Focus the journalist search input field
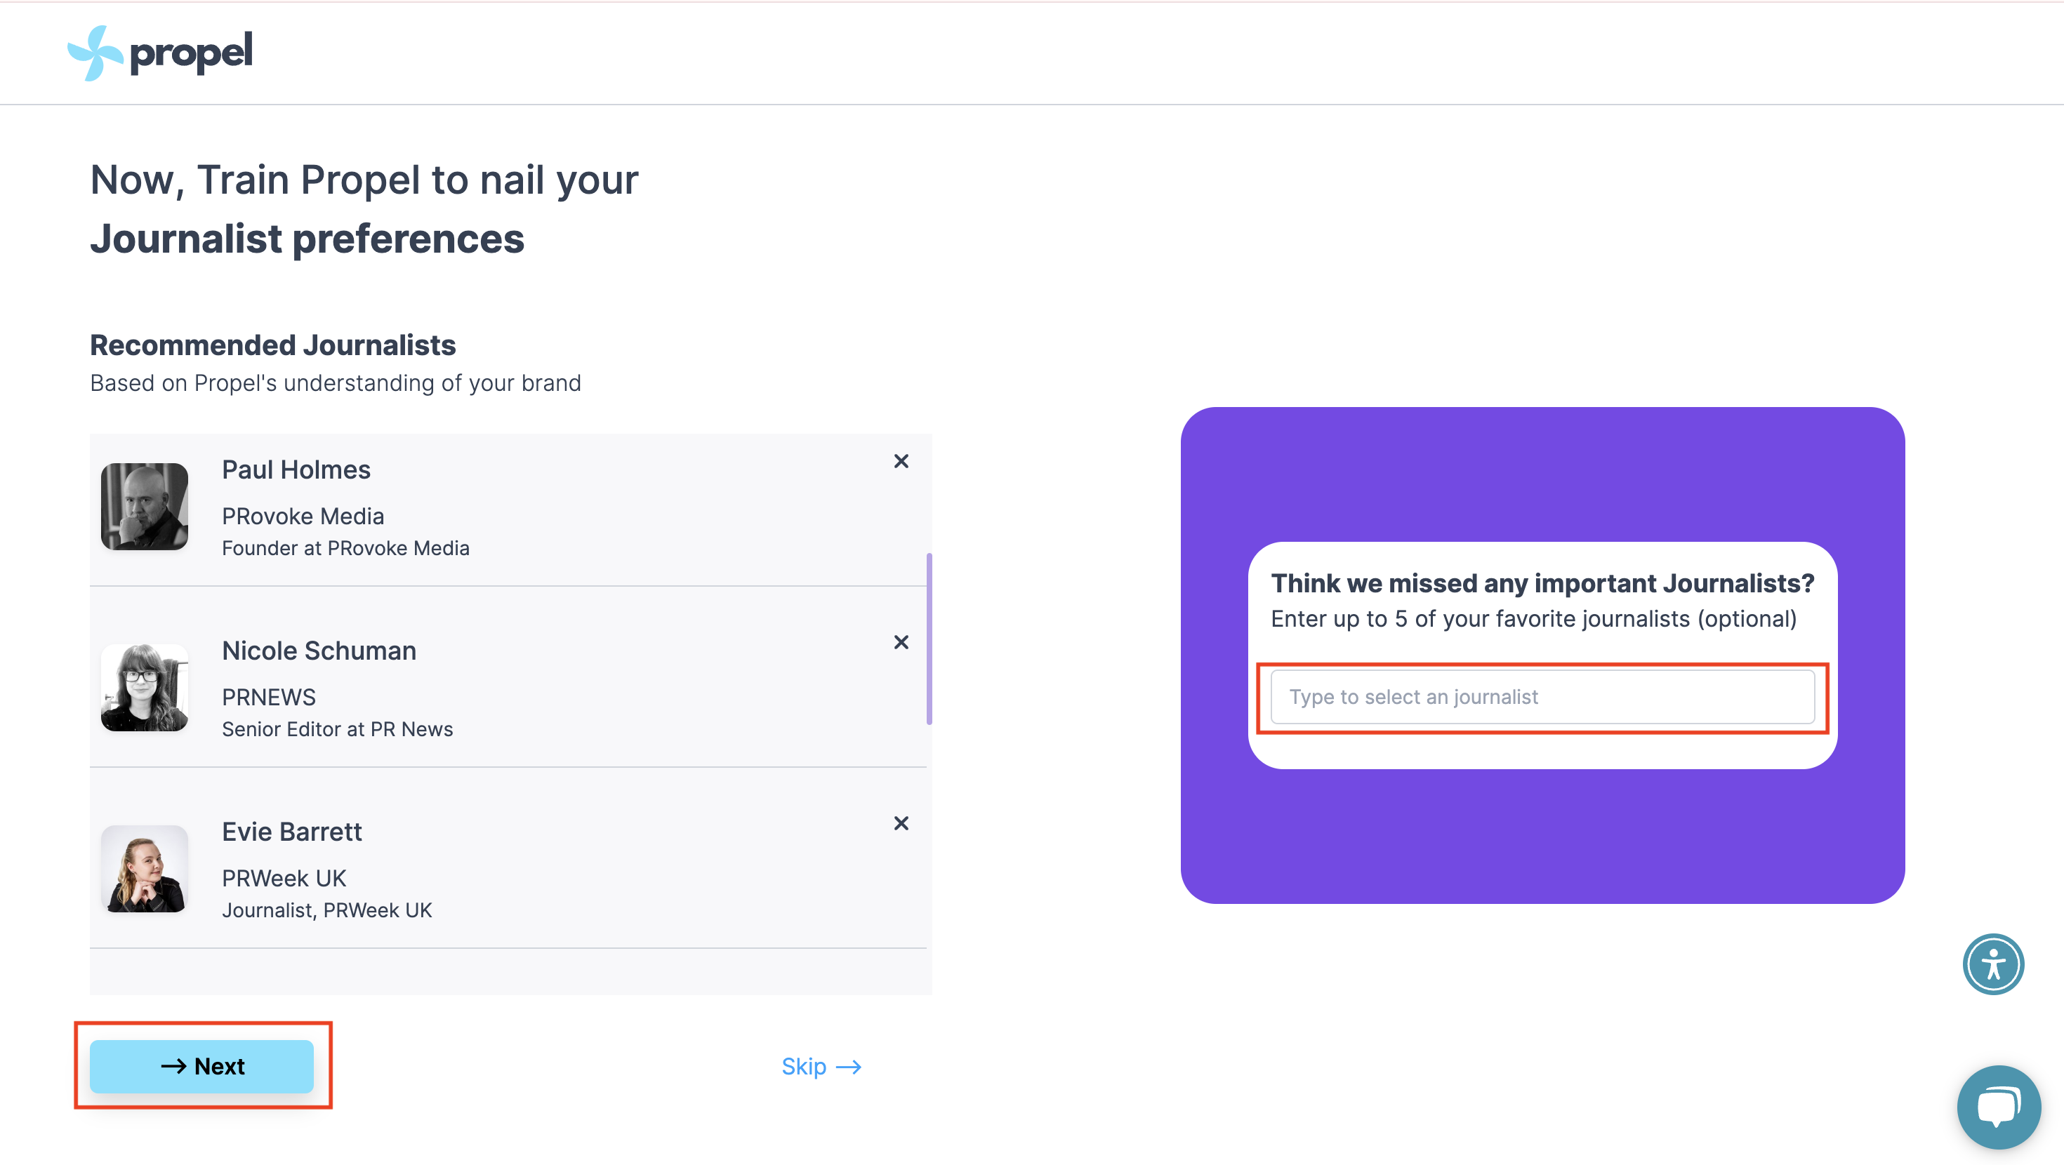 coord(1542,697)
